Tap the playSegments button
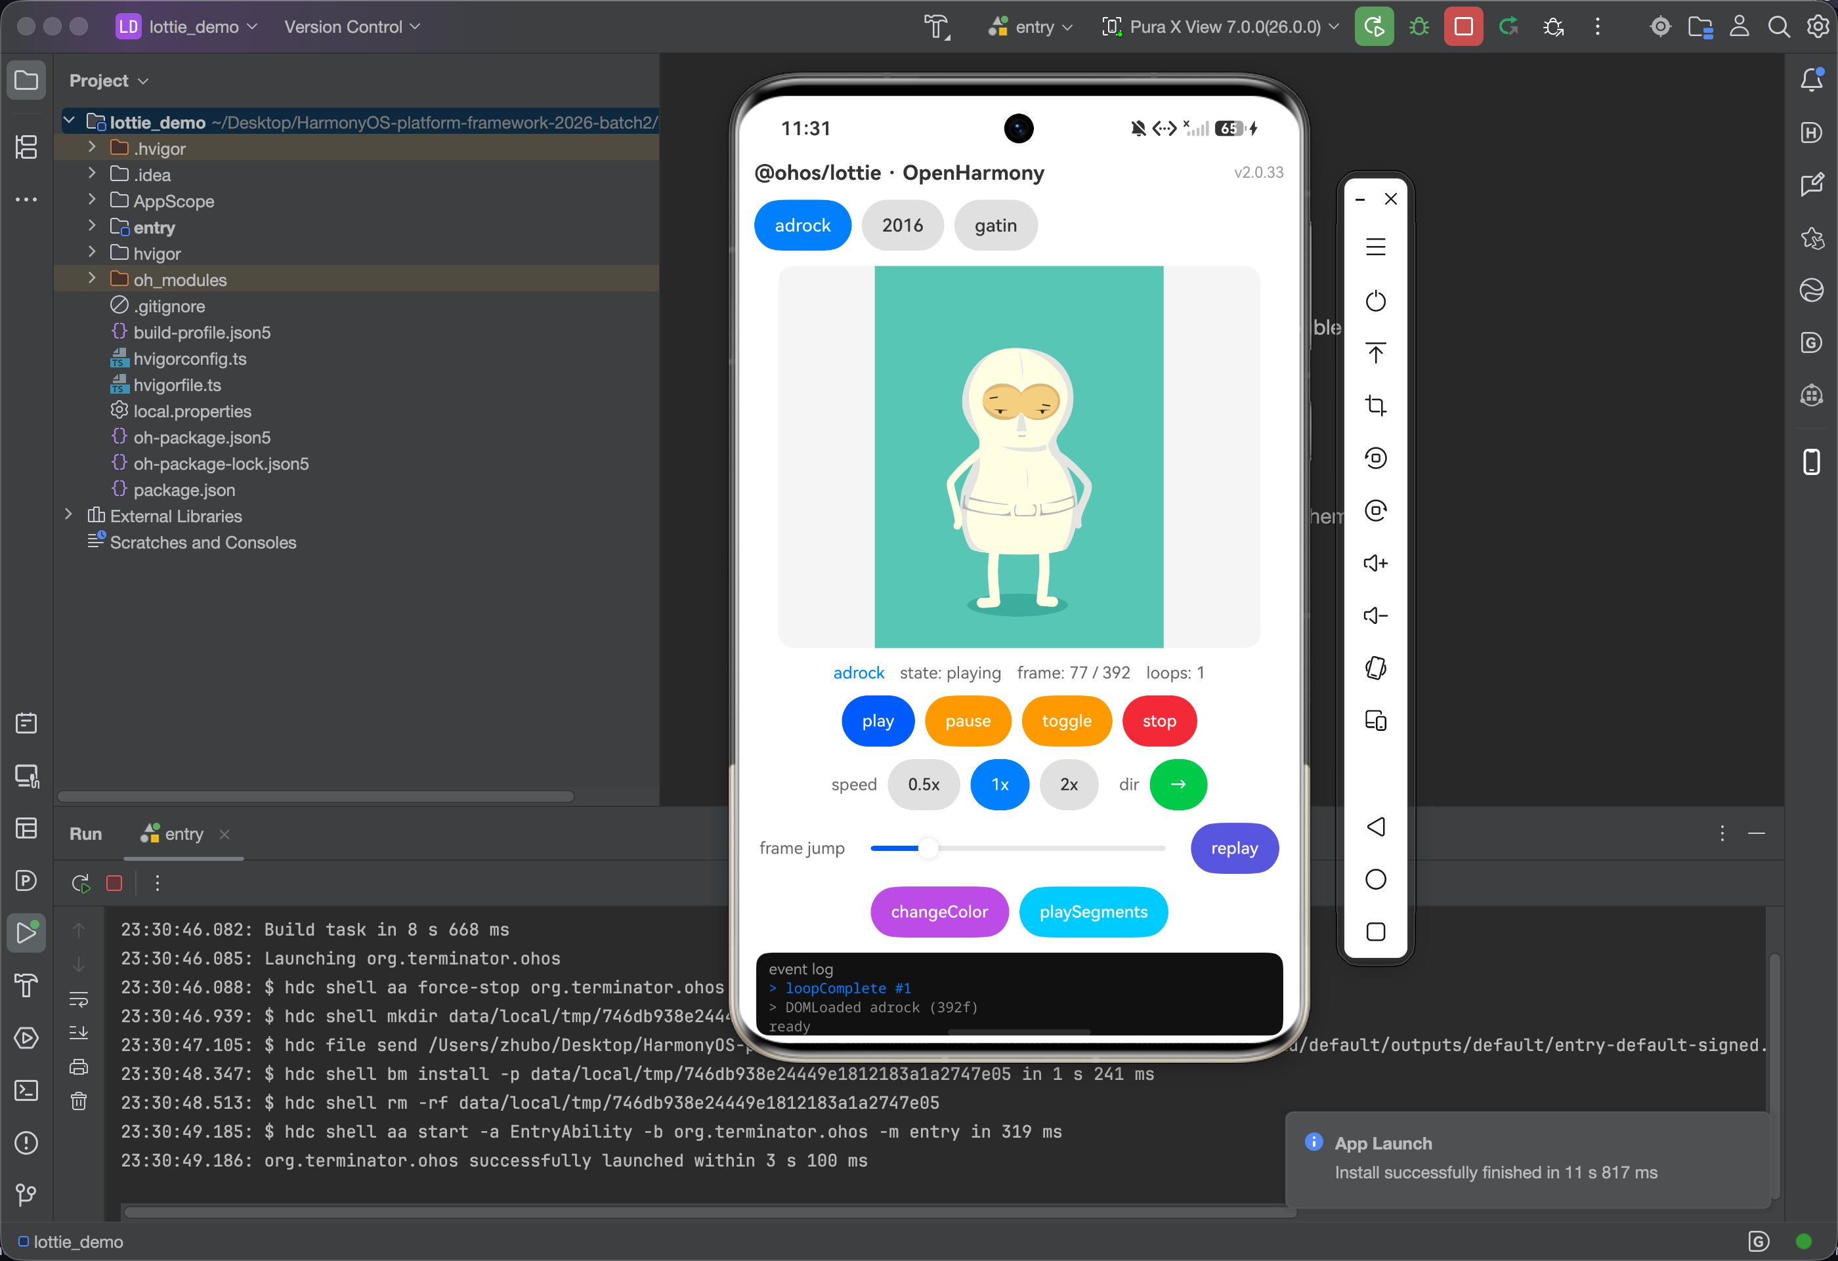 pyautogui.click(x=1093, y=911)
